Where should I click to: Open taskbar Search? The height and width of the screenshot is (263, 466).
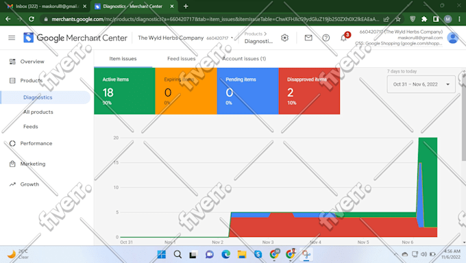point(177,254)
